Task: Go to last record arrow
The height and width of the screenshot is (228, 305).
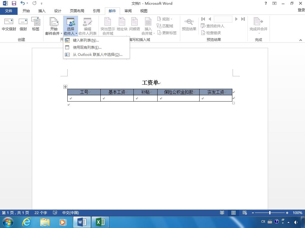Action: (x=243, y=19)
